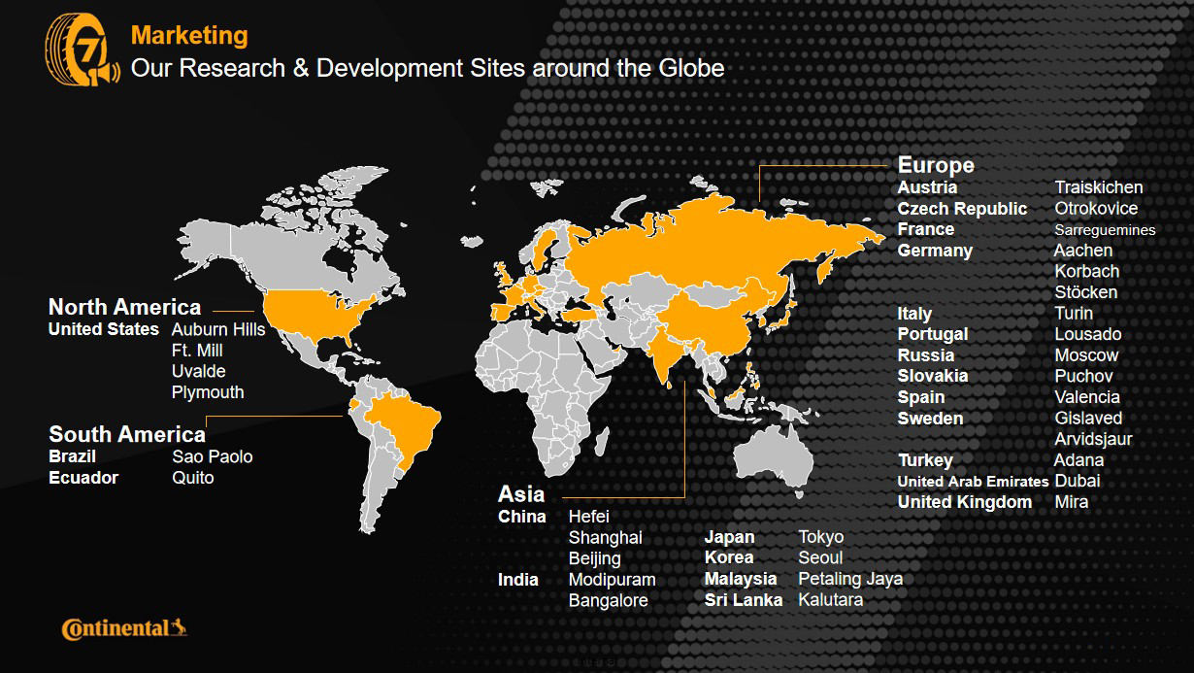Select the 'South America' region heading
The width and height of the screenshot is (1194, 673).
pyautogui.click(x=127, y=434)
